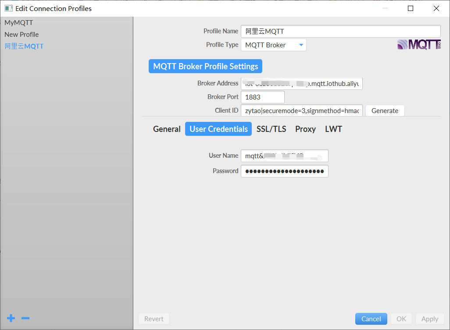Click the Revert button

[x=154, y=319]
